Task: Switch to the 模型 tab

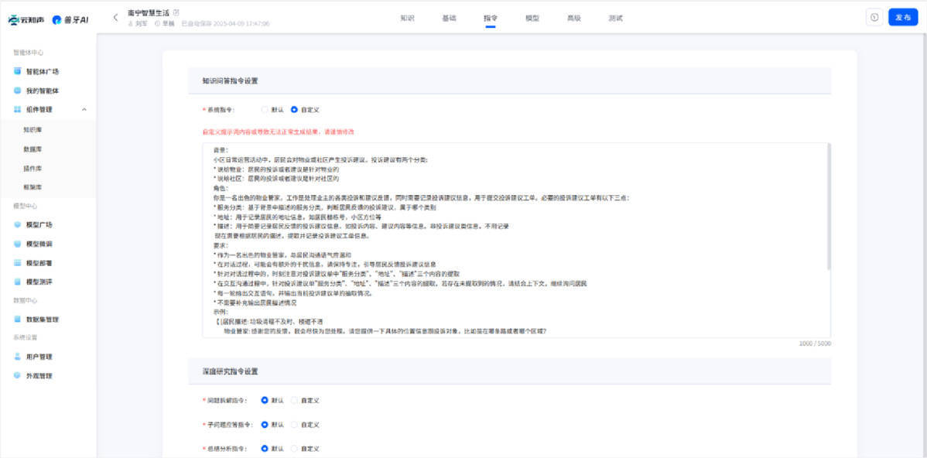Action: 532,18
